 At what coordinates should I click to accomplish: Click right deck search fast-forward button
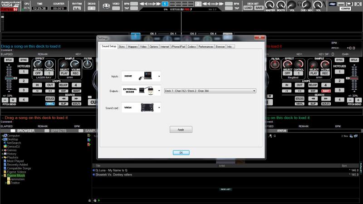[x=326, y=98]
